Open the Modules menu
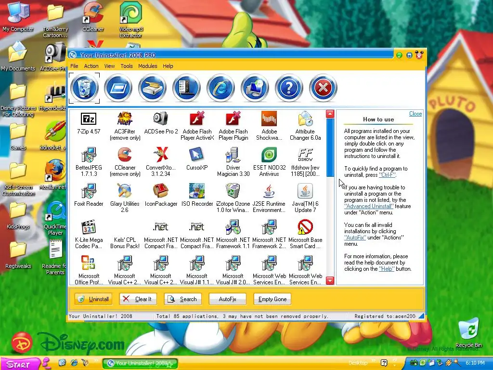Image resolution: width=493 pixels, height=370 pixels. (147, 66)
